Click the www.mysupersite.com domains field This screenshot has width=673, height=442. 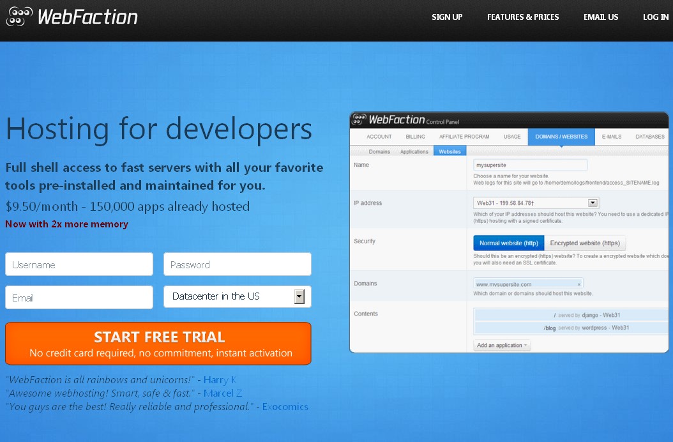528,284
